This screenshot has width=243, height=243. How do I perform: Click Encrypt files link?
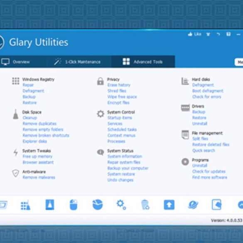pos(118,103)
